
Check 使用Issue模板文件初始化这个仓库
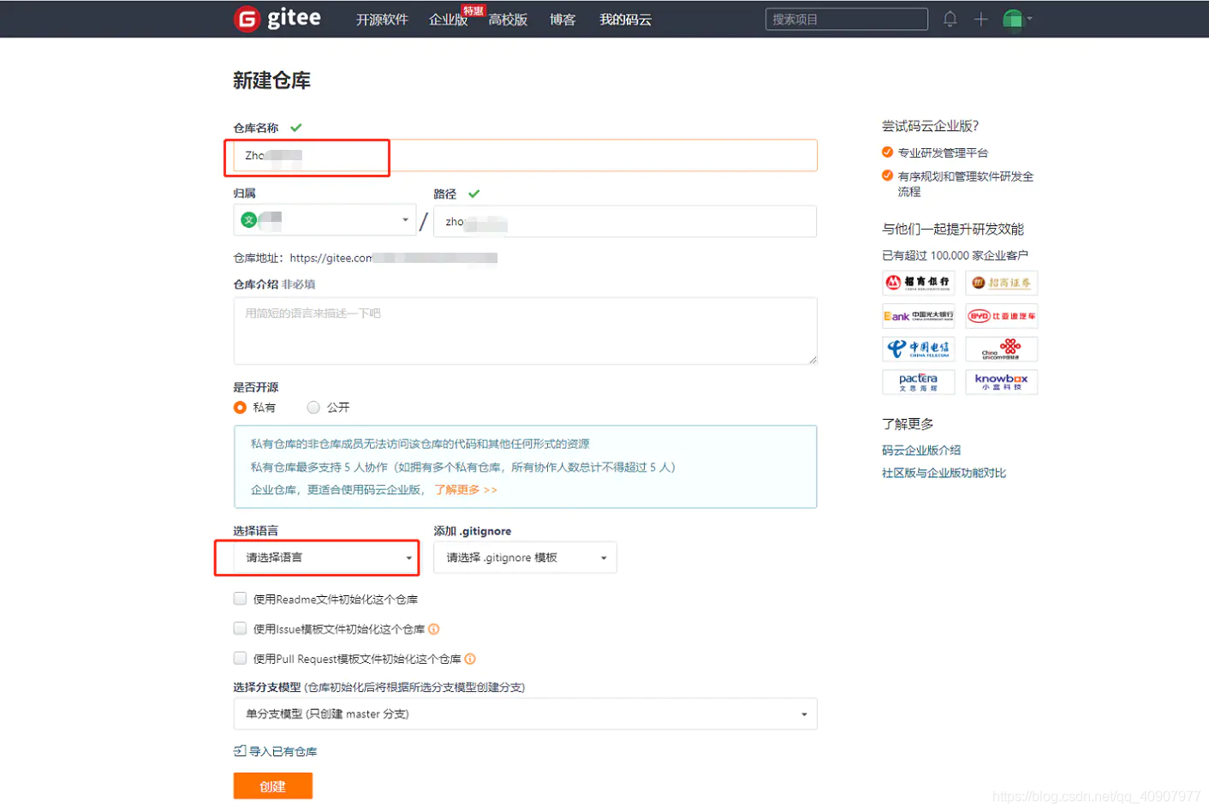click(241, 629)
